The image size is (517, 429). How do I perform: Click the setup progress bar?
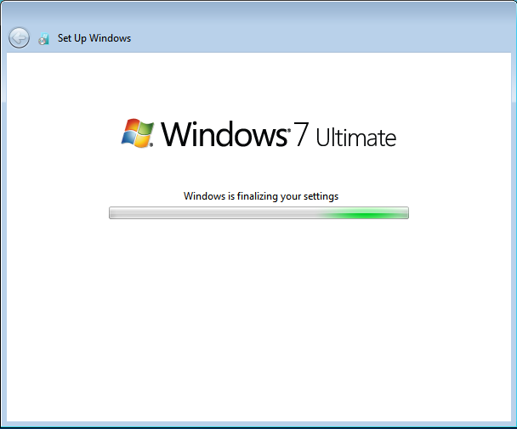tap(258, 212)
